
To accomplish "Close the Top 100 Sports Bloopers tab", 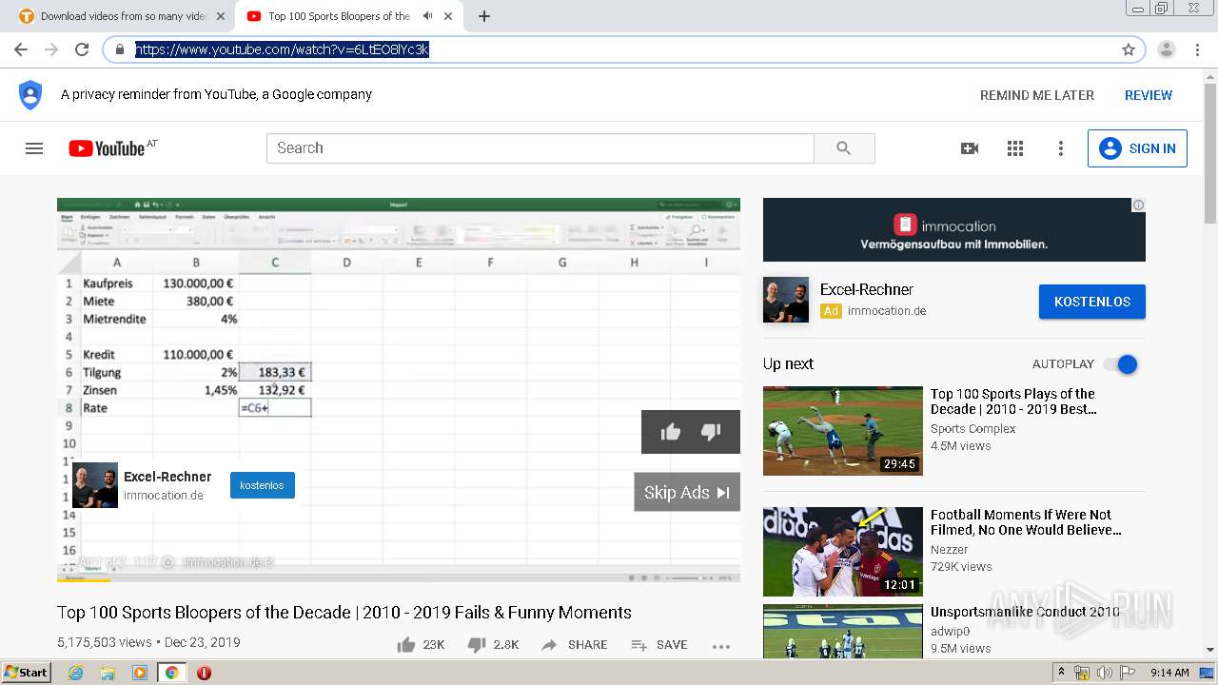I will pyautogui.click(x=448, y=16).
